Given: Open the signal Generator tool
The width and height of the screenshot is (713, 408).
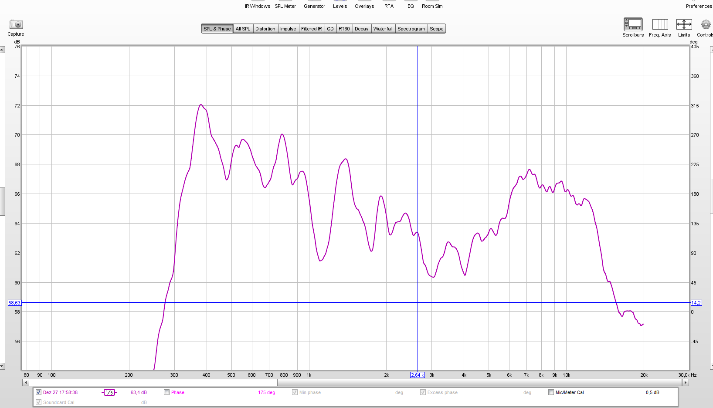Looking at the screenshot, I should (314, 6).
